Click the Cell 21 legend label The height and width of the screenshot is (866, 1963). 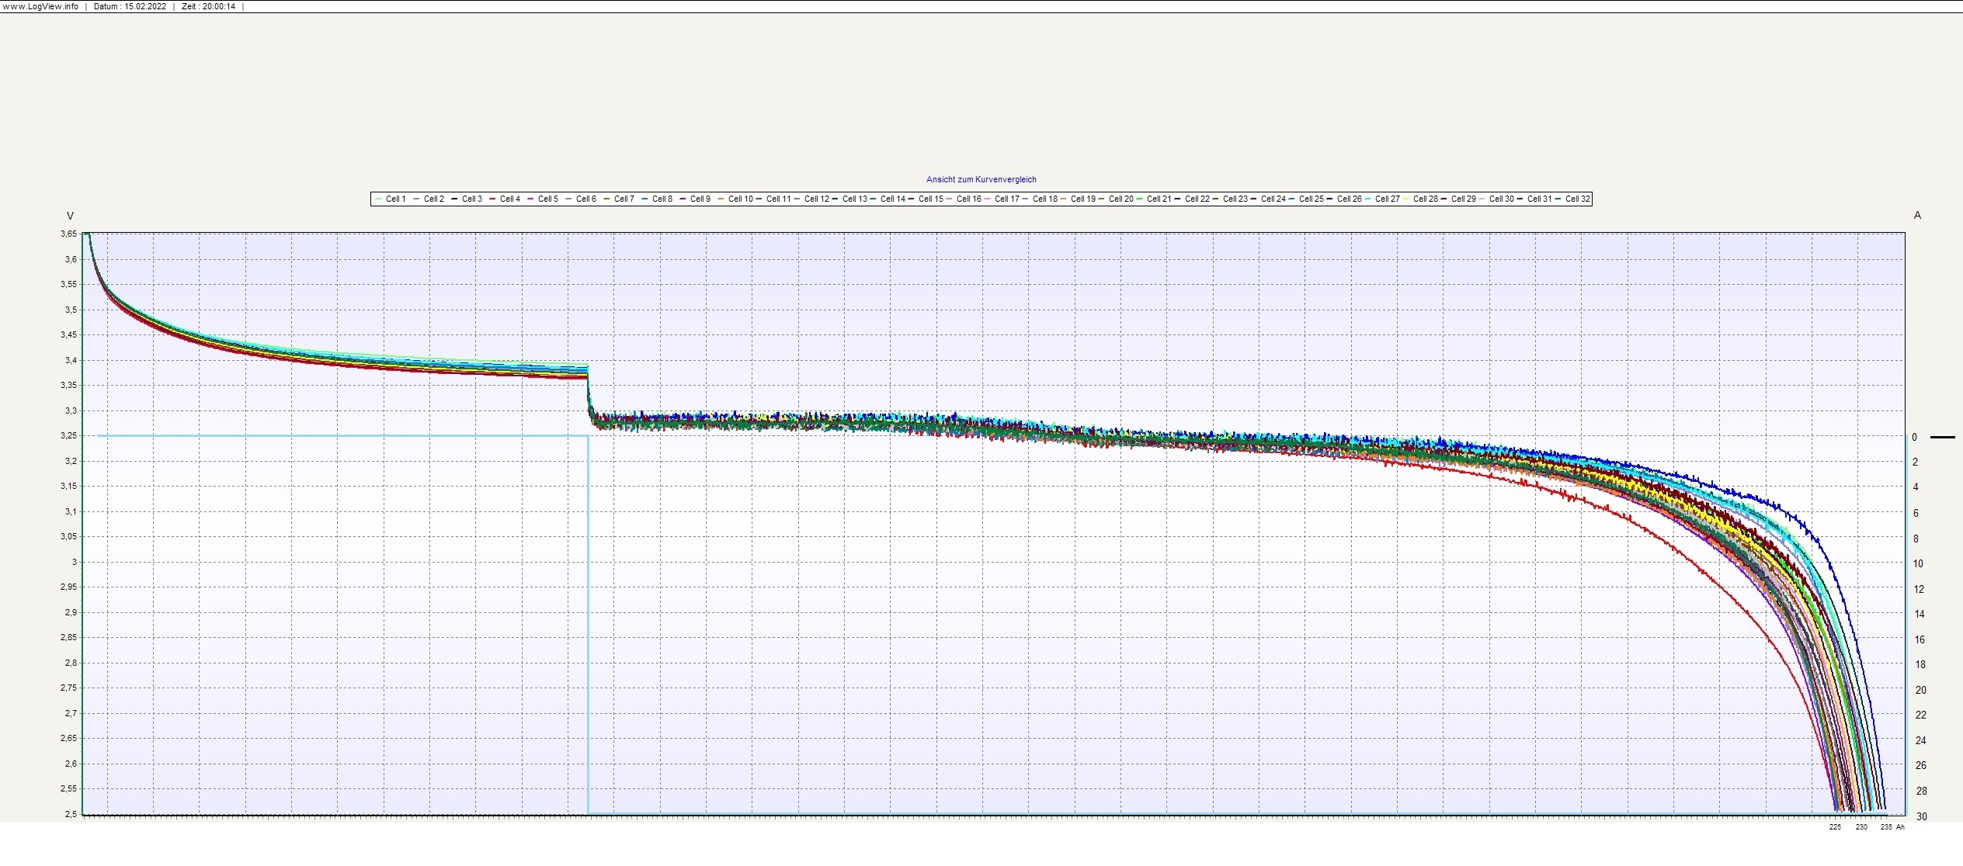click(1159, 199)
